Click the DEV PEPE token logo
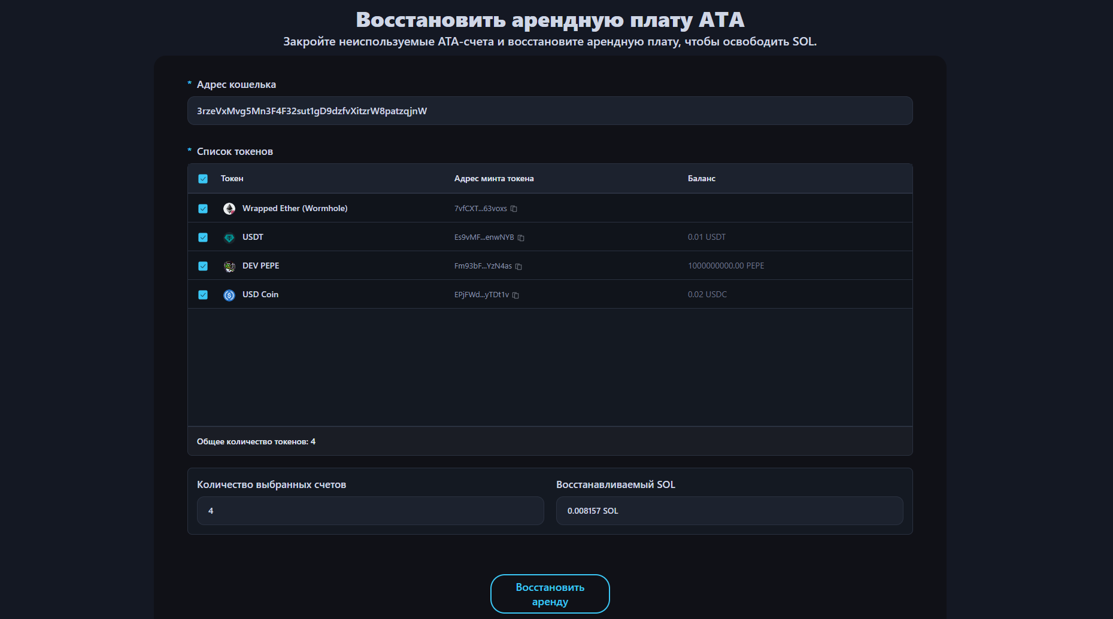Image resolution: width=1113 pixels, height=619 pixels. [229, 266]
